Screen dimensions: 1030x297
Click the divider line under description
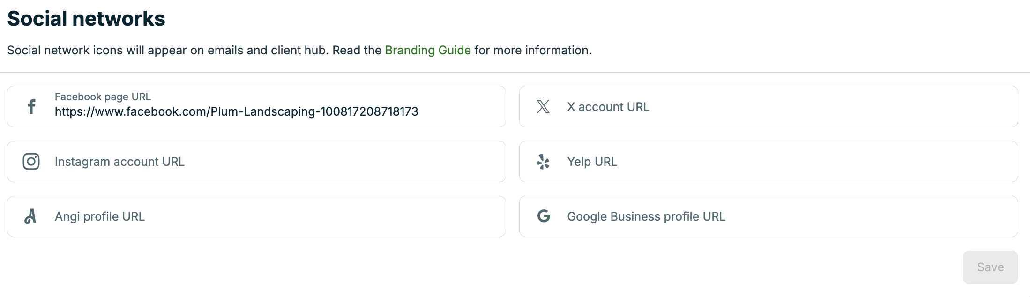515,72
